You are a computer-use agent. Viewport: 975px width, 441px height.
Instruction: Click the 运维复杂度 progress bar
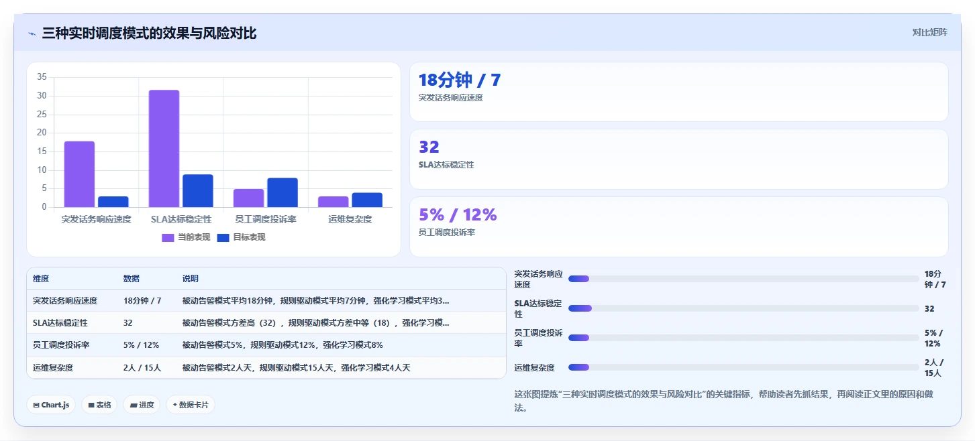[x=743, y=367]
